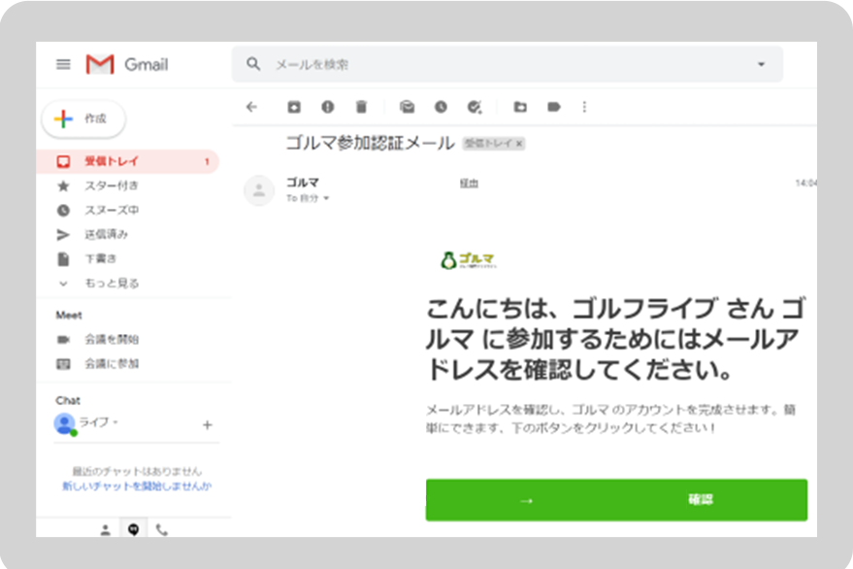Report email as spam
The width and height of the screenshot is (853, 569).
click(328, 107)
